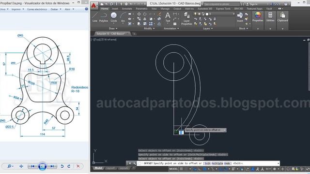
Task: Go to previous photo in viewer
Action: click(33, 166)
